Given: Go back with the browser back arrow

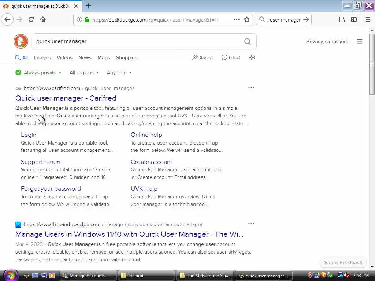Looking at the screenshot, I should coord(7,20).
